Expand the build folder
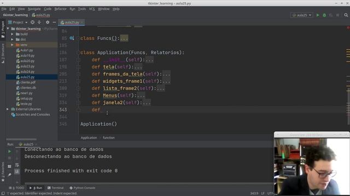 point(12,34)
